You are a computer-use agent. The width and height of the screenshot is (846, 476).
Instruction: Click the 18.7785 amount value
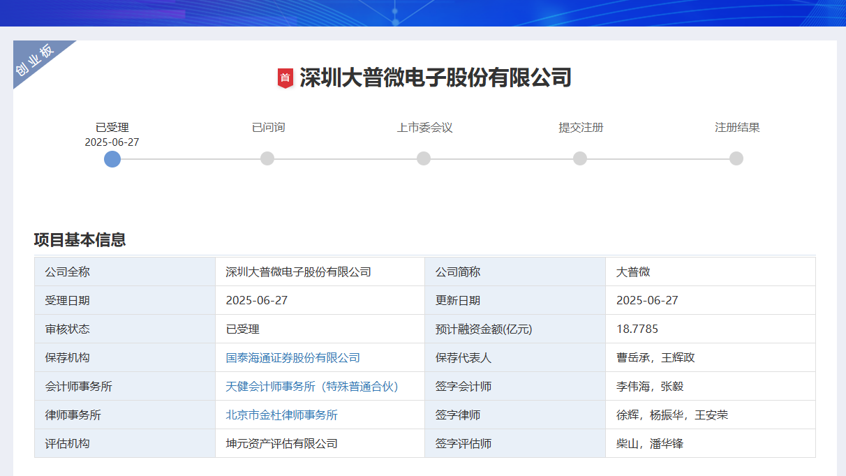pyautogui.click(x=710, y=329)
